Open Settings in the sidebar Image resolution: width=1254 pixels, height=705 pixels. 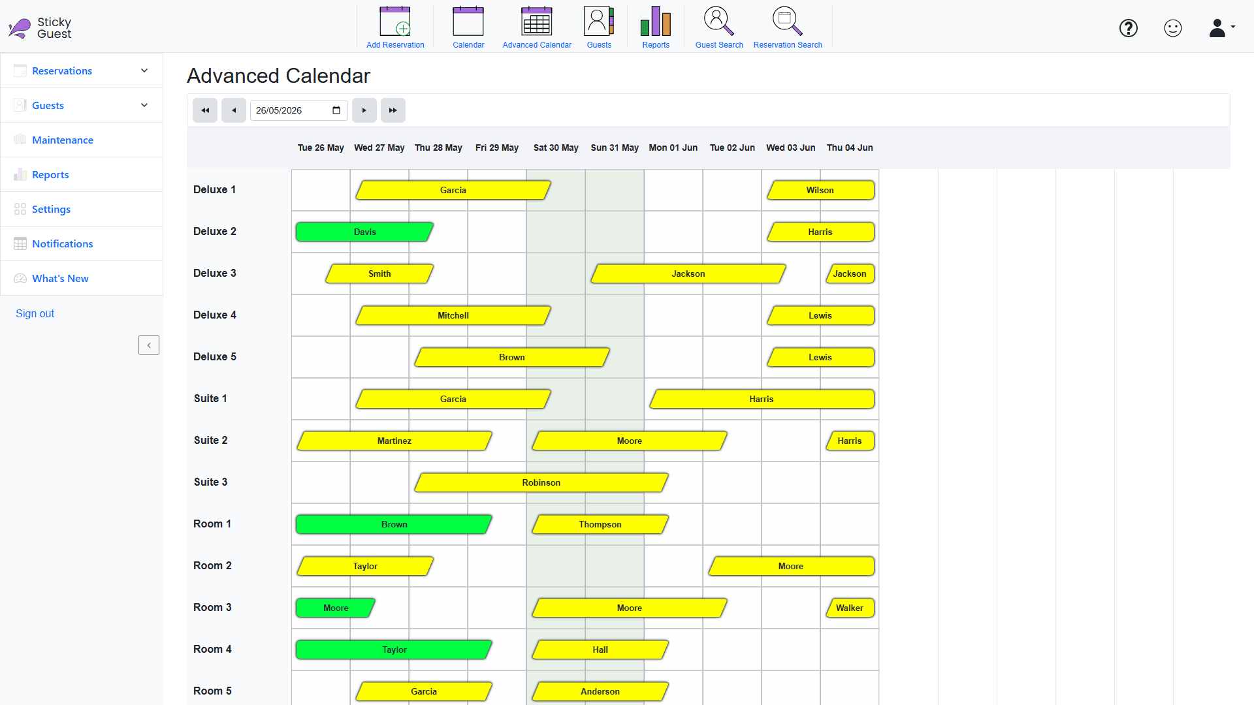[82, 209]
